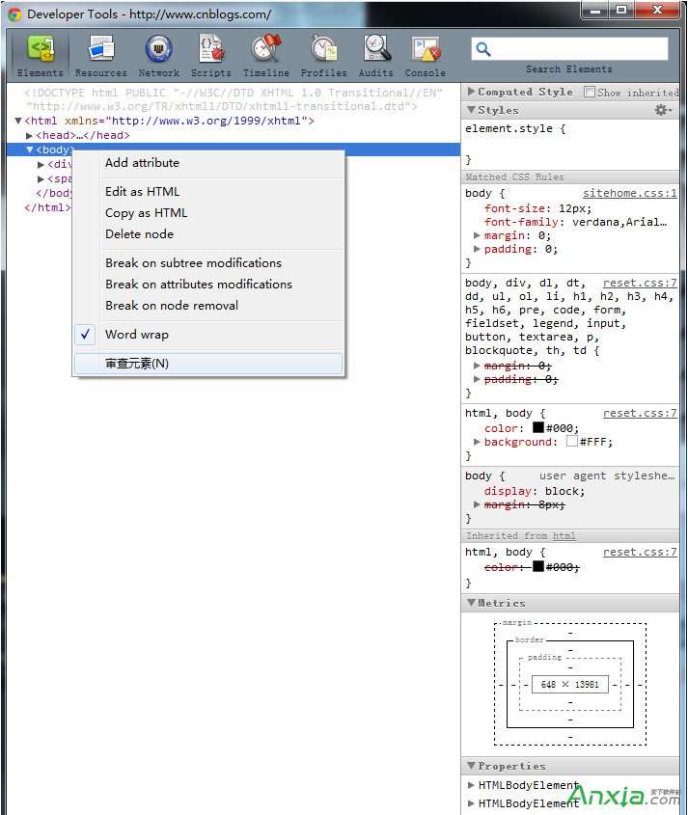
Task: Open the Scripts panel icon
Action: tap(211, 50)
